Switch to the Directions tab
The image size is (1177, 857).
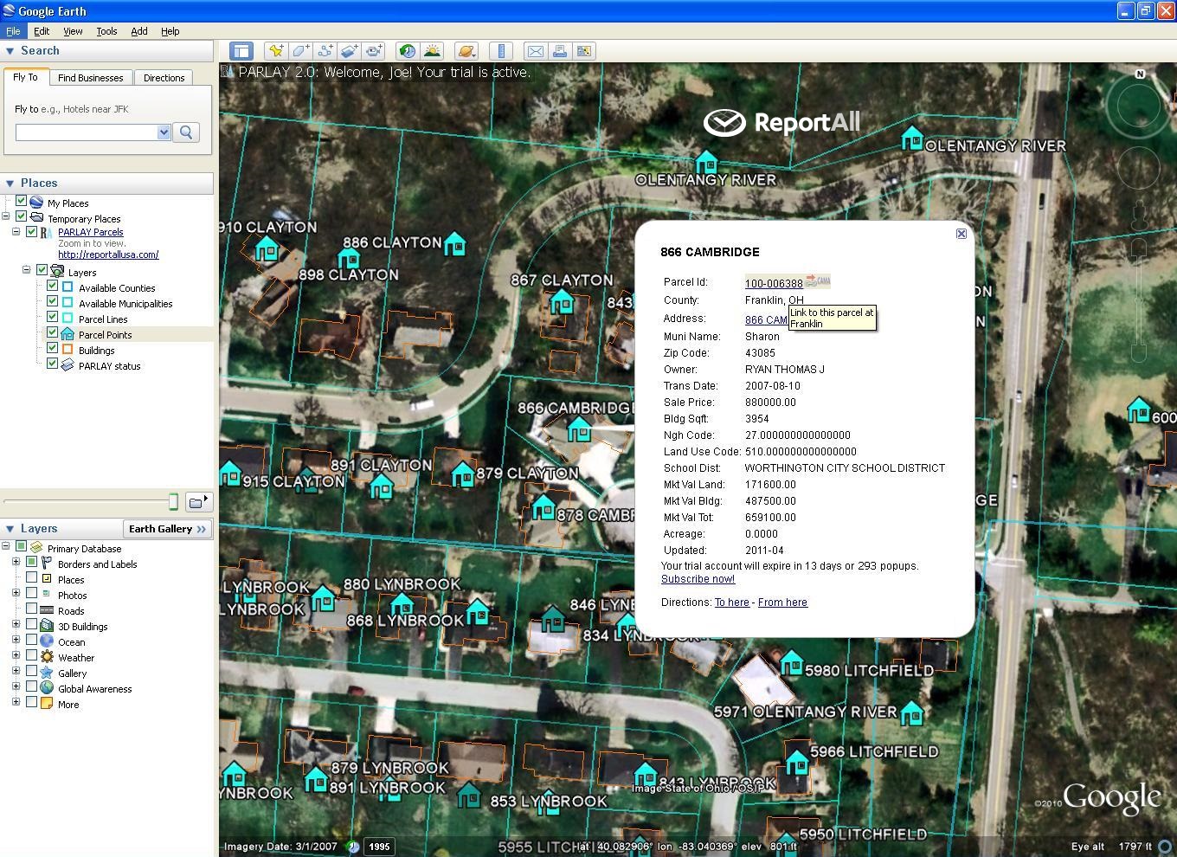[164, 78]
